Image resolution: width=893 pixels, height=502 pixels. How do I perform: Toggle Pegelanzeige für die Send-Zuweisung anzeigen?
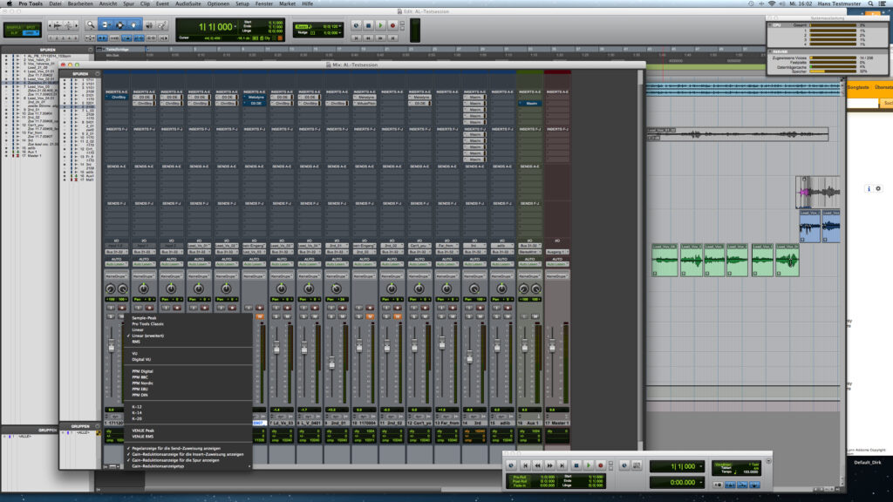pyautogui.click(x=176, y=448)
